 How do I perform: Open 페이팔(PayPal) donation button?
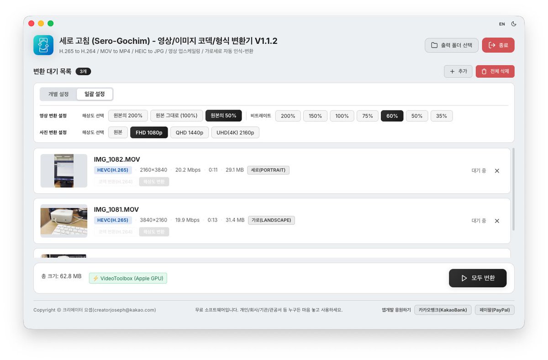(495, 310)
